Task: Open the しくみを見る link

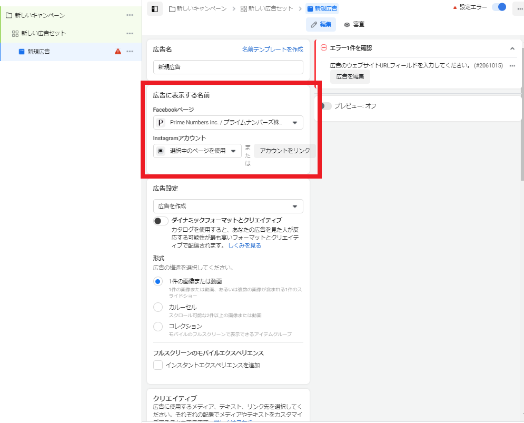Action: coord(245,245)
